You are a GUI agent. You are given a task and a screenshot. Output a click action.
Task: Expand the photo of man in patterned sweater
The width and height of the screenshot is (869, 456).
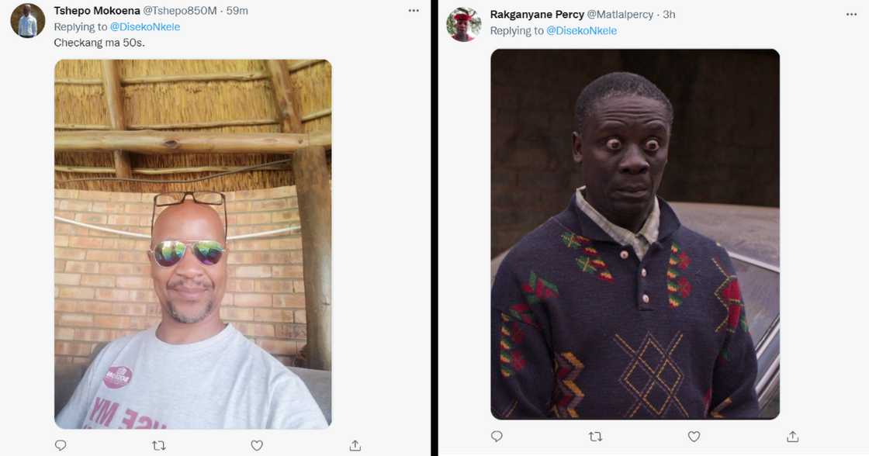click(635, 233)
